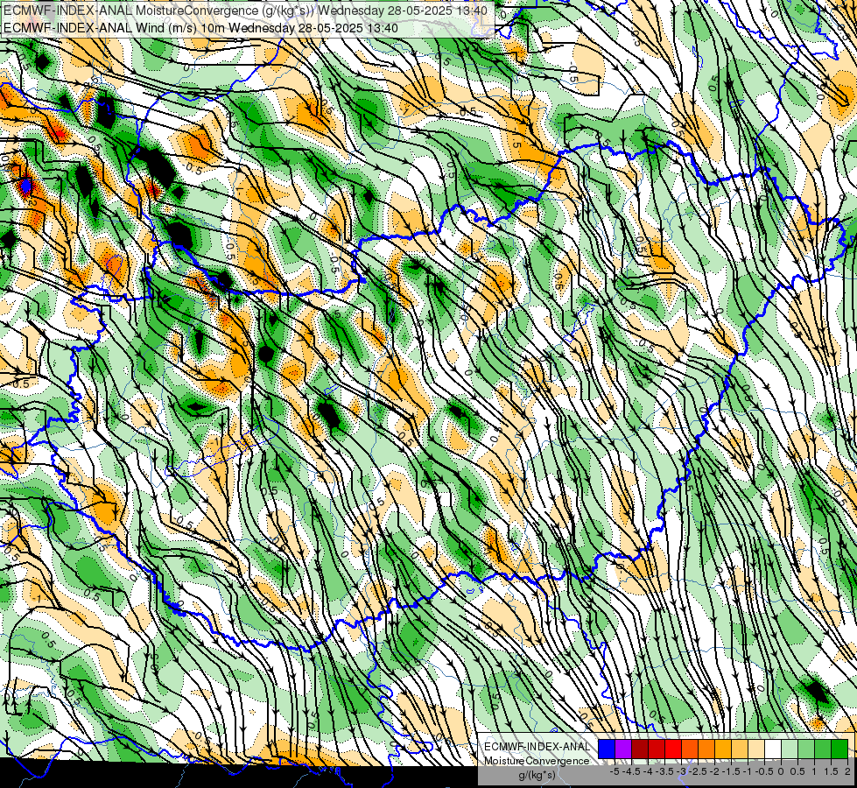
Task: Click the -2.5 value on legend scale
Action: [x=699, y=771]
